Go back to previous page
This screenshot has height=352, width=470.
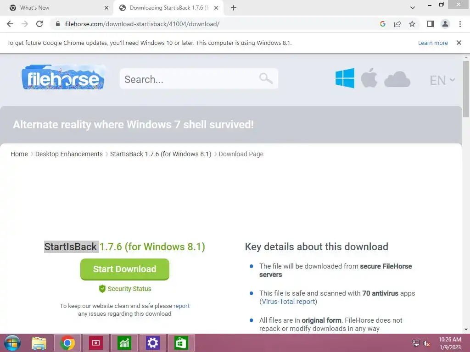point(10,24)
